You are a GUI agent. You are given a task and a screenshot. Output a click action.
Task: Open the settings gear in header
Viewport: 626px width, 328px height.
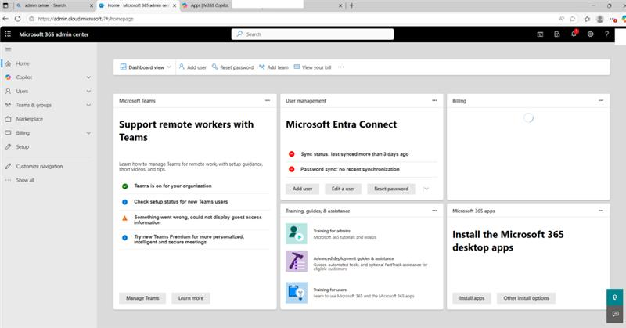590,34
